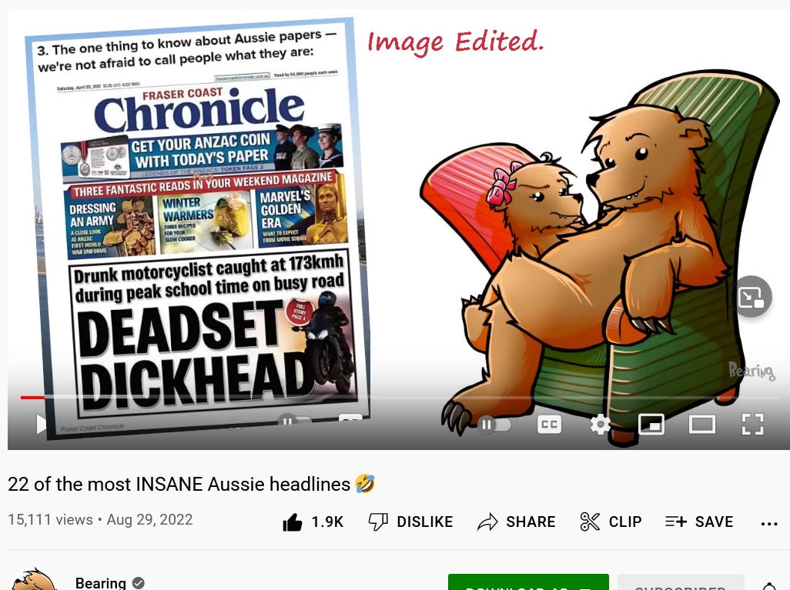Click the share arrow icon
The height and width of the screenshot is (590, 790).
pos(487,522)
